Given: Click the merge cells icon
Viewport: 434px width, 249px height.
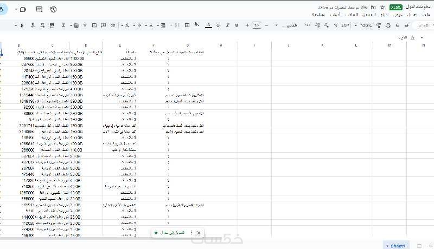Looking at the screenshot, I should [x=177, y=25].
